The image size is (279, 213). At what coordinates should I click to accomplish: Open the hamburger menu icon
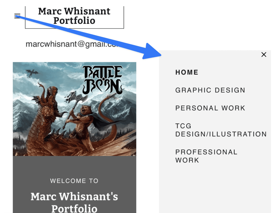[17, 16]
